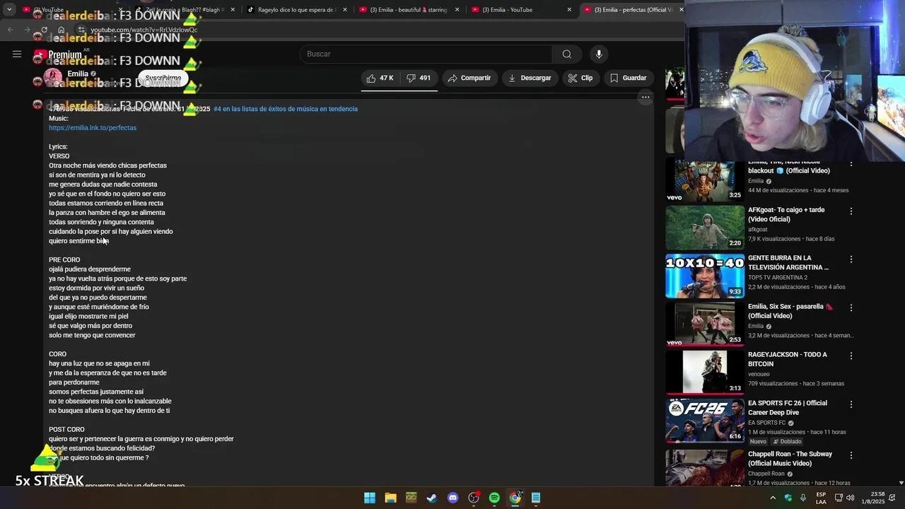This screenshot has height=509, width=905.
Task: Click the Descargar download button
Action: pyautogui.click(x=530, y=78)
